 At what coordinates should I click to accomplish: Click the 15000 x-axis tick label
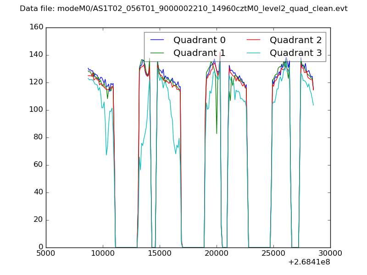[x=160, y=253]
